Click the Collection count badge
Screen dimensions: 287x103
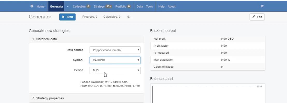click(88, 6)
